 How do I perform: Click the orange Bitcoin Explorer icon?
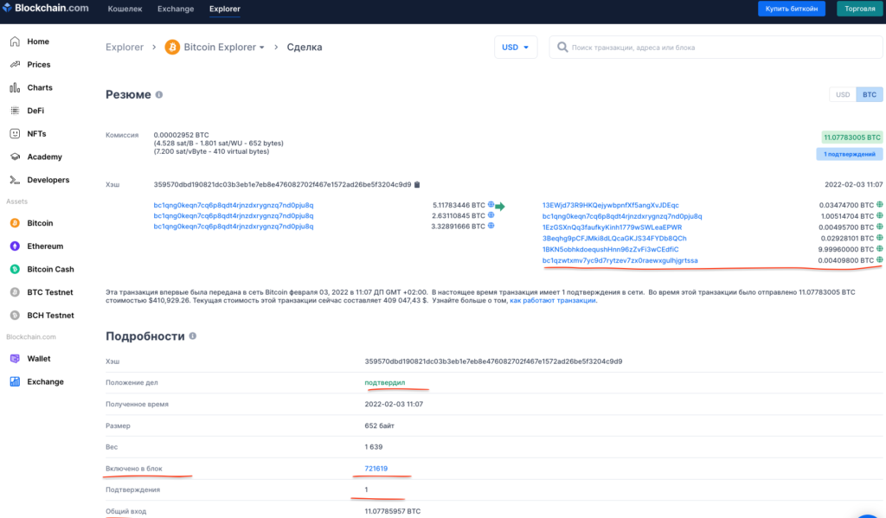172,47
